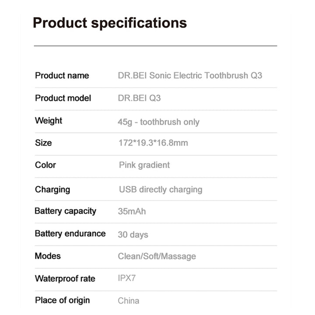Screen dimensions: 315x315
Task: Select the Size label
Action: click(x=43, y=143)
